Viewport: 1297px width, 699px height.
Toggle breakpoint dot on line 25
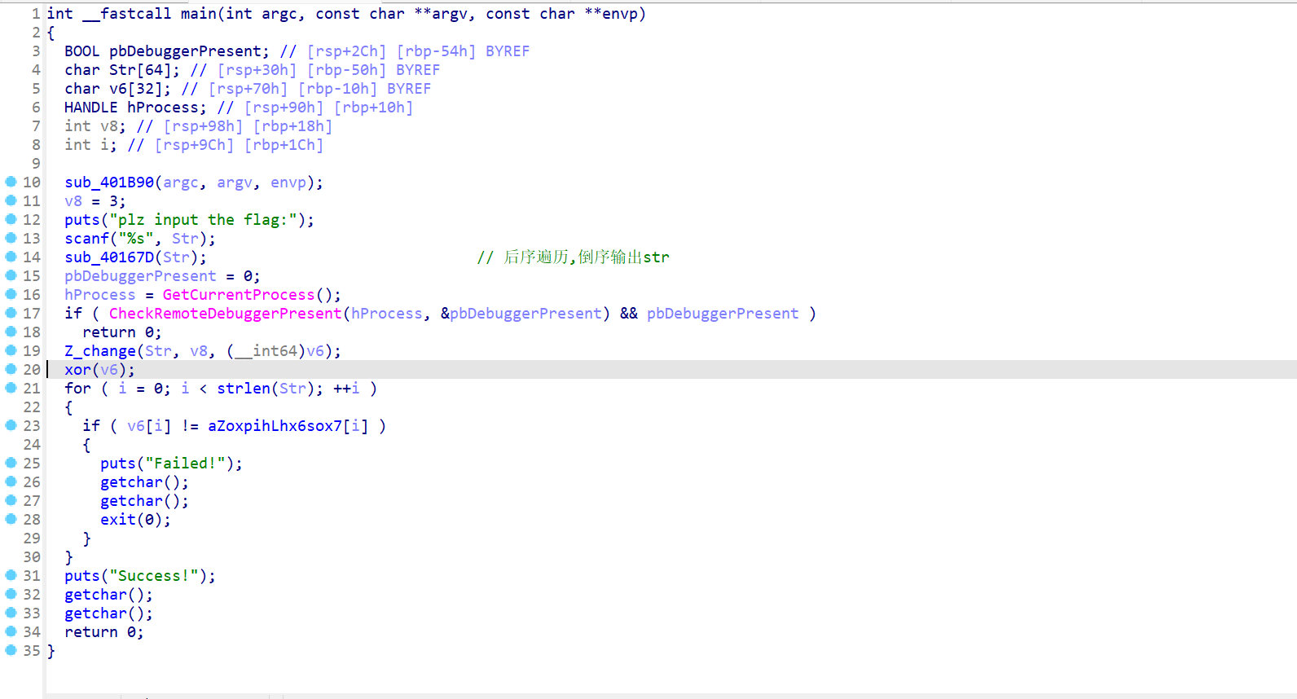(11, 463)
